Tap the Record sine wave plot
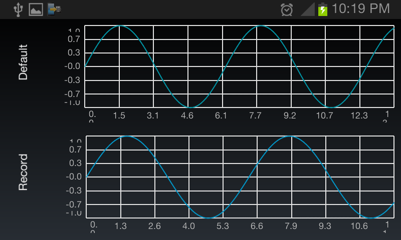The image size is (401, 240). pyautogui.click(x=240, y=177)
